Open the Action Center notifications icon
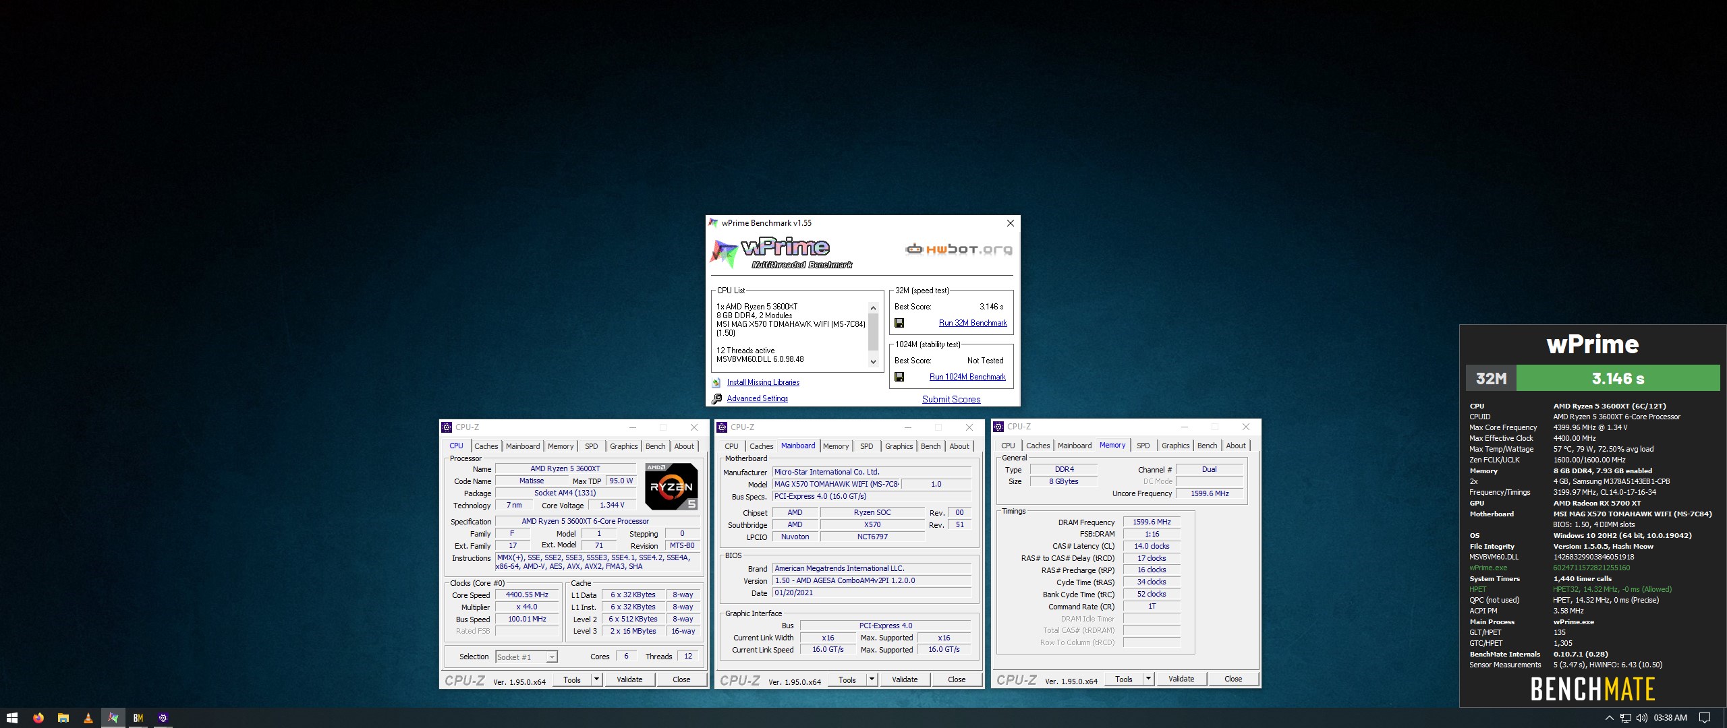This screenshot has height=728, width=1727. pyautogui.click(x=1705, y=718)
